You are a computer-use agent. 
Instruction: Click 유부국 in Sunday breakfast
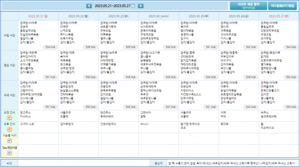24,27
